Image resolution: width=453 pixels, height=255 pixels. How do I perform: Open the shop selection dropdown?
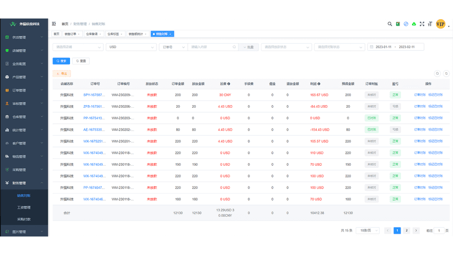[x=78, y=47]
